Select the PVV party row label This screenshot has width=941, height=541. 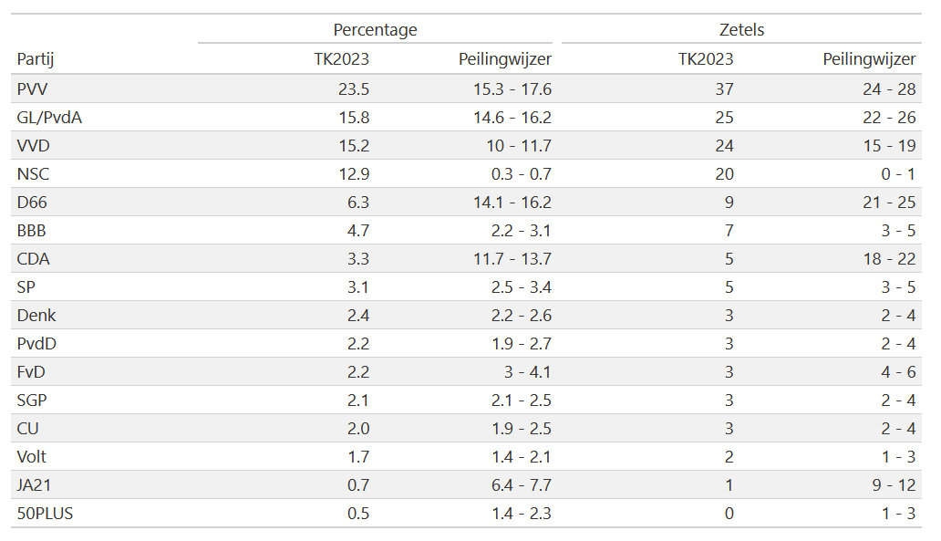(33, 89)
